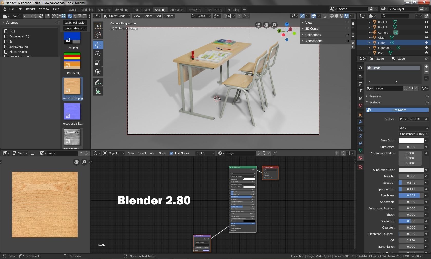Click the Use Nodes button in Surface panel
Viewport: 431px width, 259px height.
pos(397,110)
